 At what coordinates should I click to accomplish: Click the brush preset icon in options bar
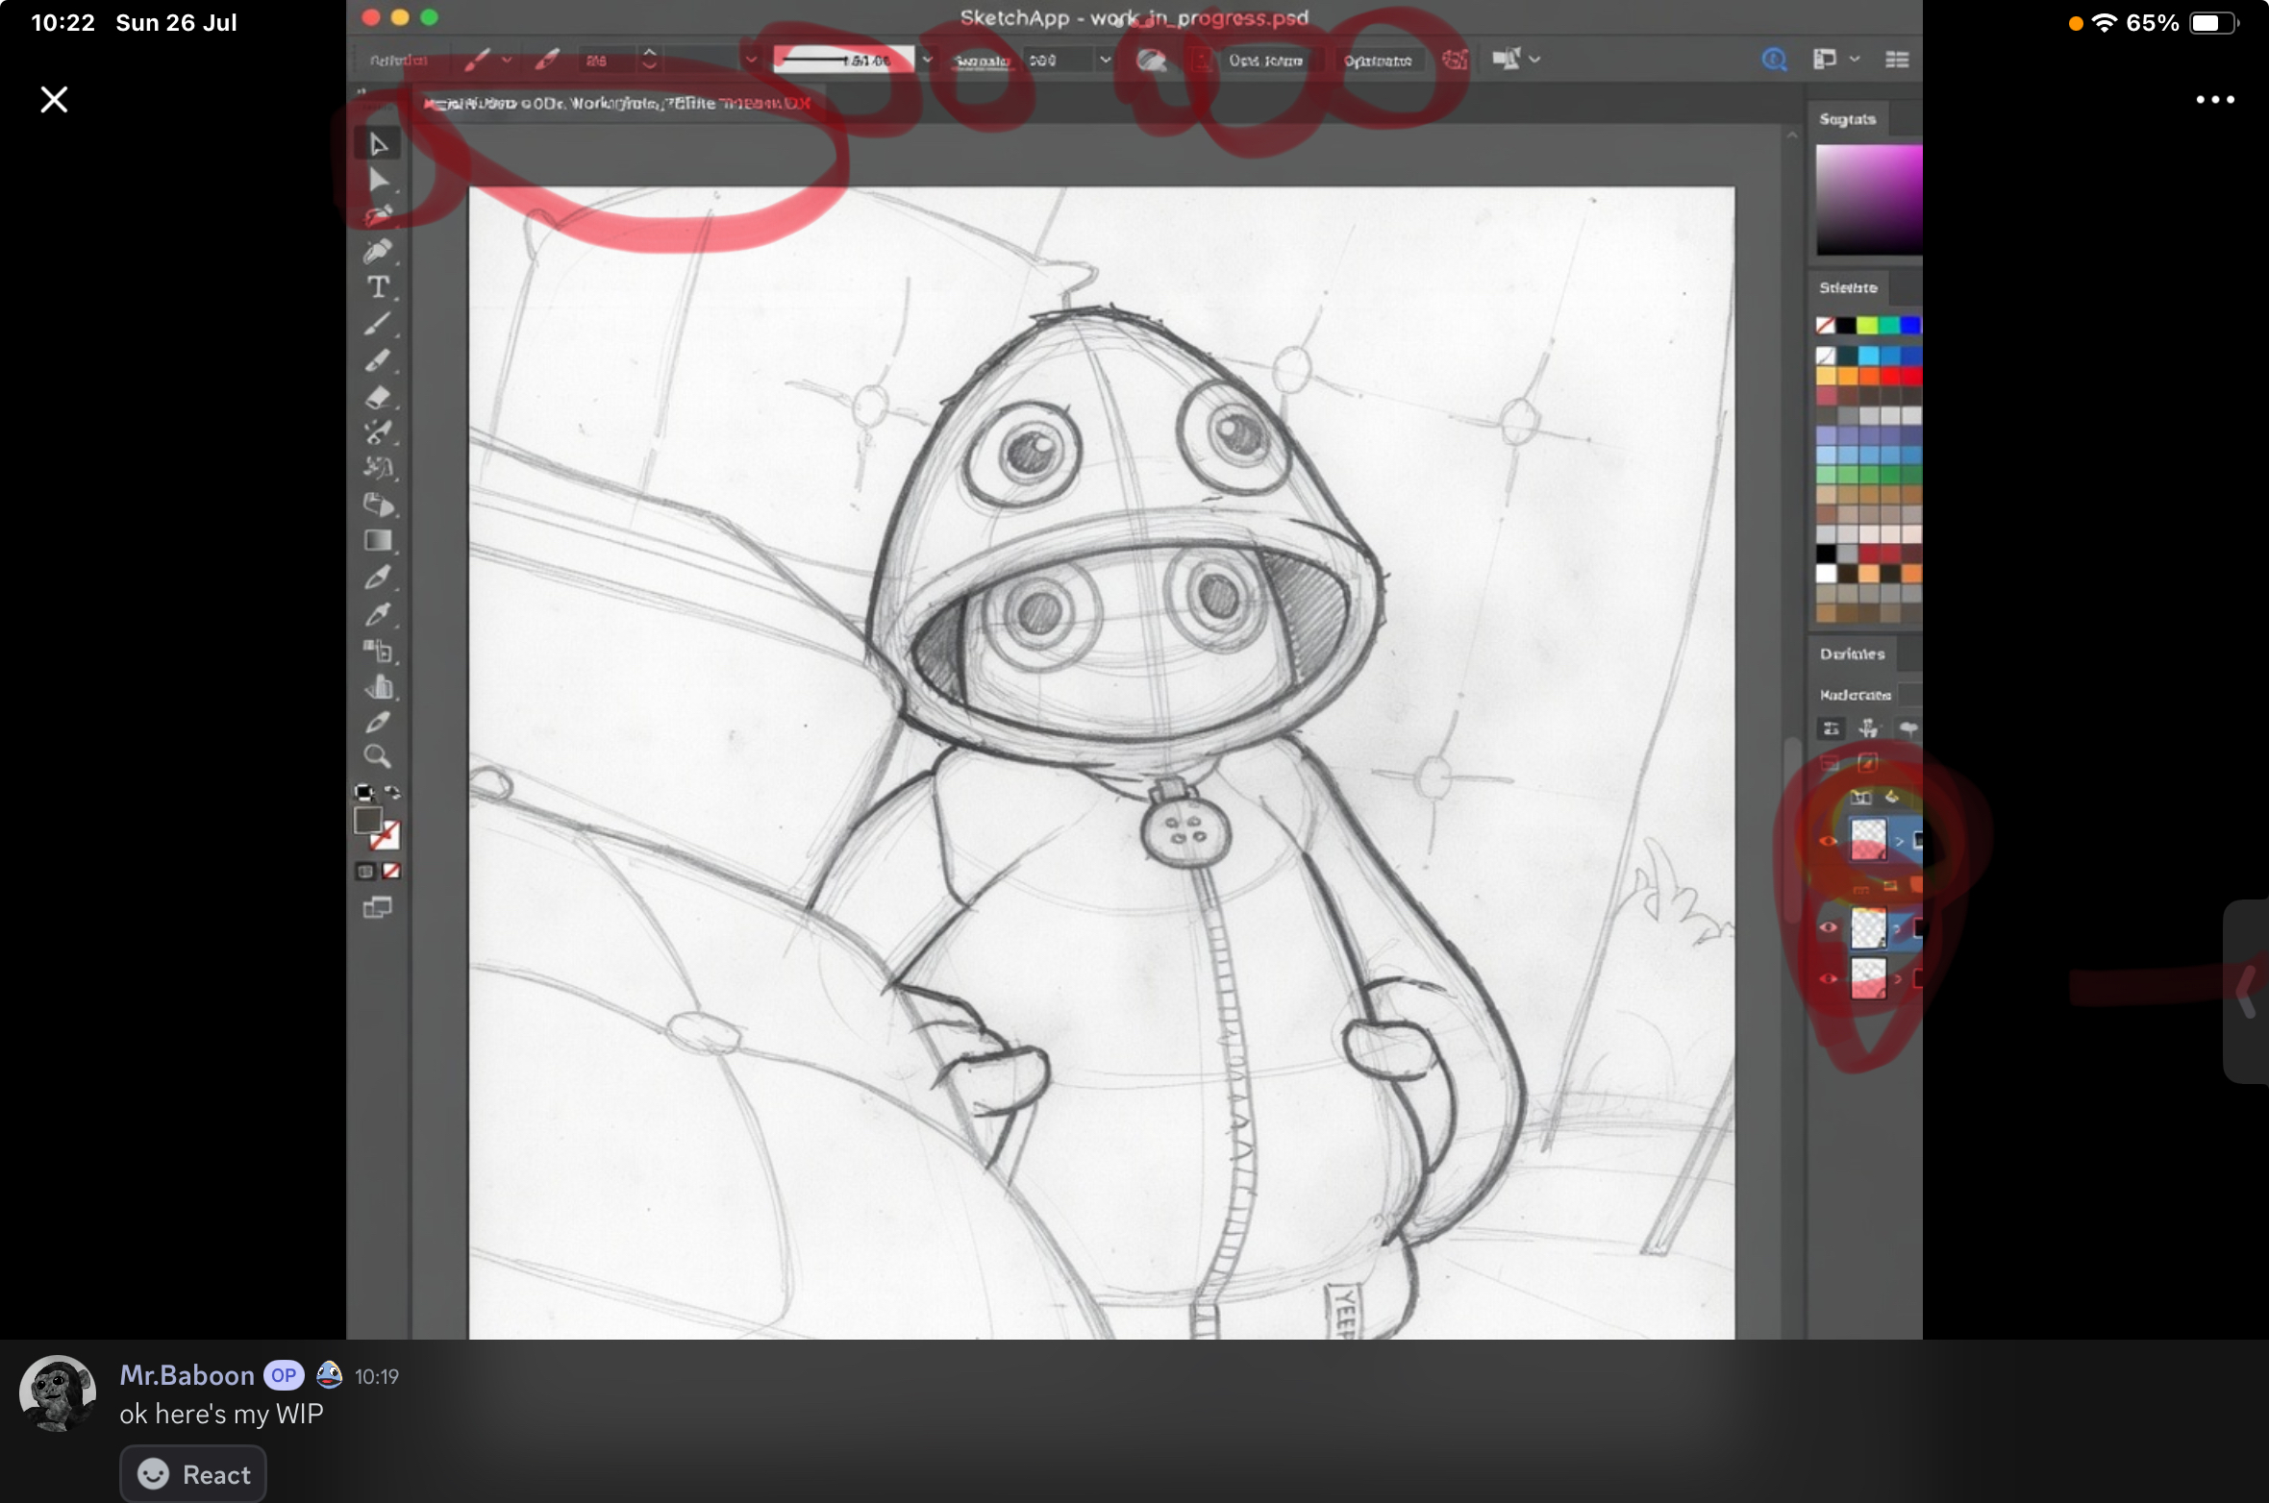coord(476,60)
